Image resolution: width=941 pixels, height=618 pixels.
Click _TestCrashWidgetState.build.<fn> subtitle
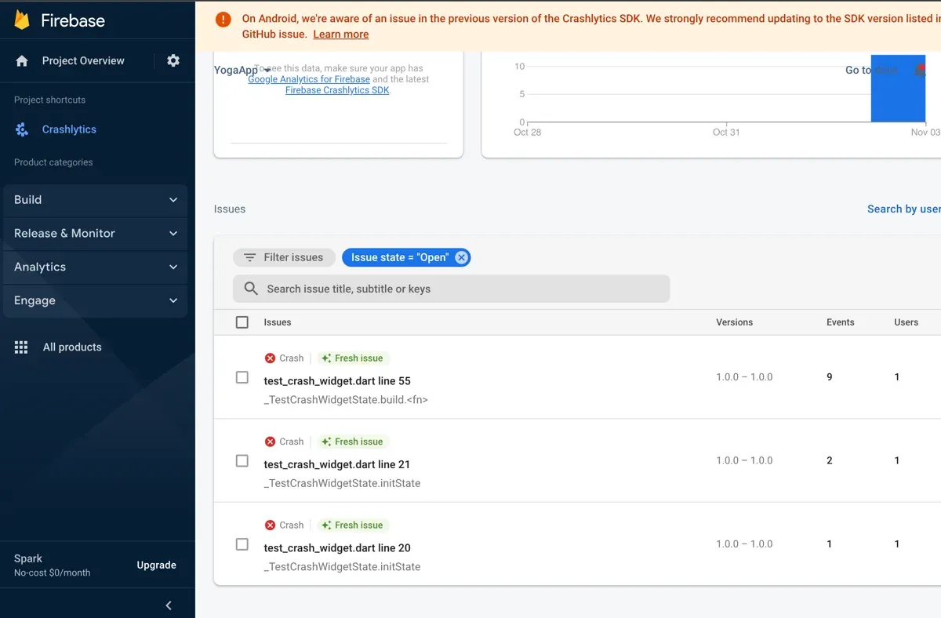(x=346, y=400)
